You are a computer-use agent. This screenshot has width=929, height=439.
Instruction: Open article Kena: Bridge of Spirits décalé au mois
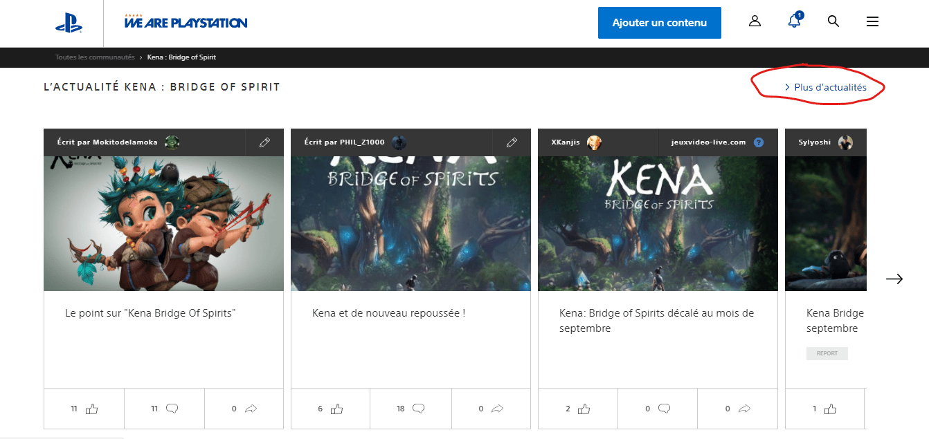[656, 321]
